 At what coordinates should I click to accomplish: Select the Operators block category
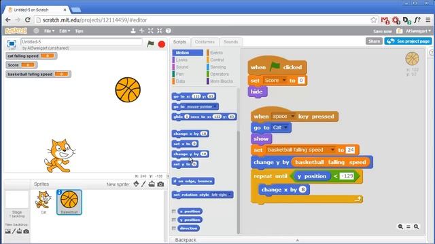219,74
